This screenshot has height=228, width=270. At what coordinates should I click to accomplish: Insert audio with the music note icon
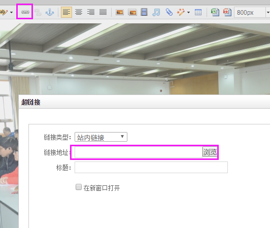coord(156,12)
